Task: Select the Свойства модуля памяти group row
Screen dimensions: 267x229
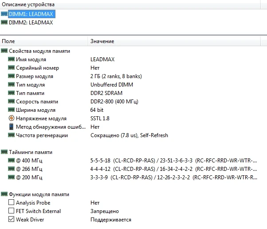Action: [x=39, y=51]
